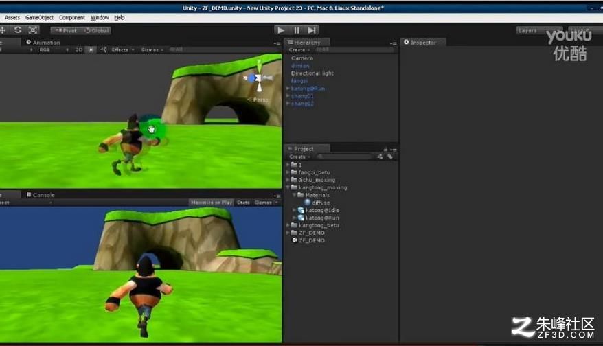This screenshot has height=346, width=603.
Task: Select Directional light in Hierarchy
Action: (312, 73)
